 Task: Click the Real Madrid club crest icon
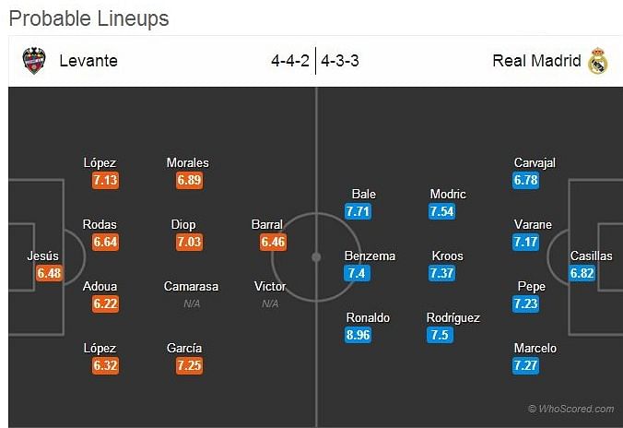[598, 61]
